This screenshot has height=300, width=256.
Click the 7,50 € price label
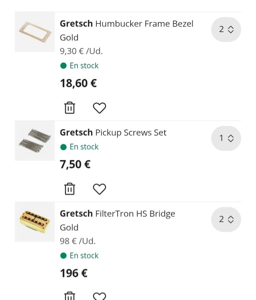coord(75,165)
